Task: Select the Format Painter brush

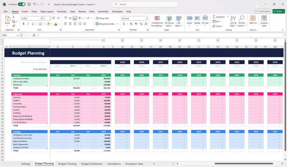Action: pos(13,26)
